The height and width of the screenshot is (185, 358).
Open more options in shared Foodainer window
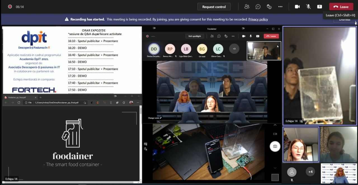pyautogui.click(x=233, y=36)
